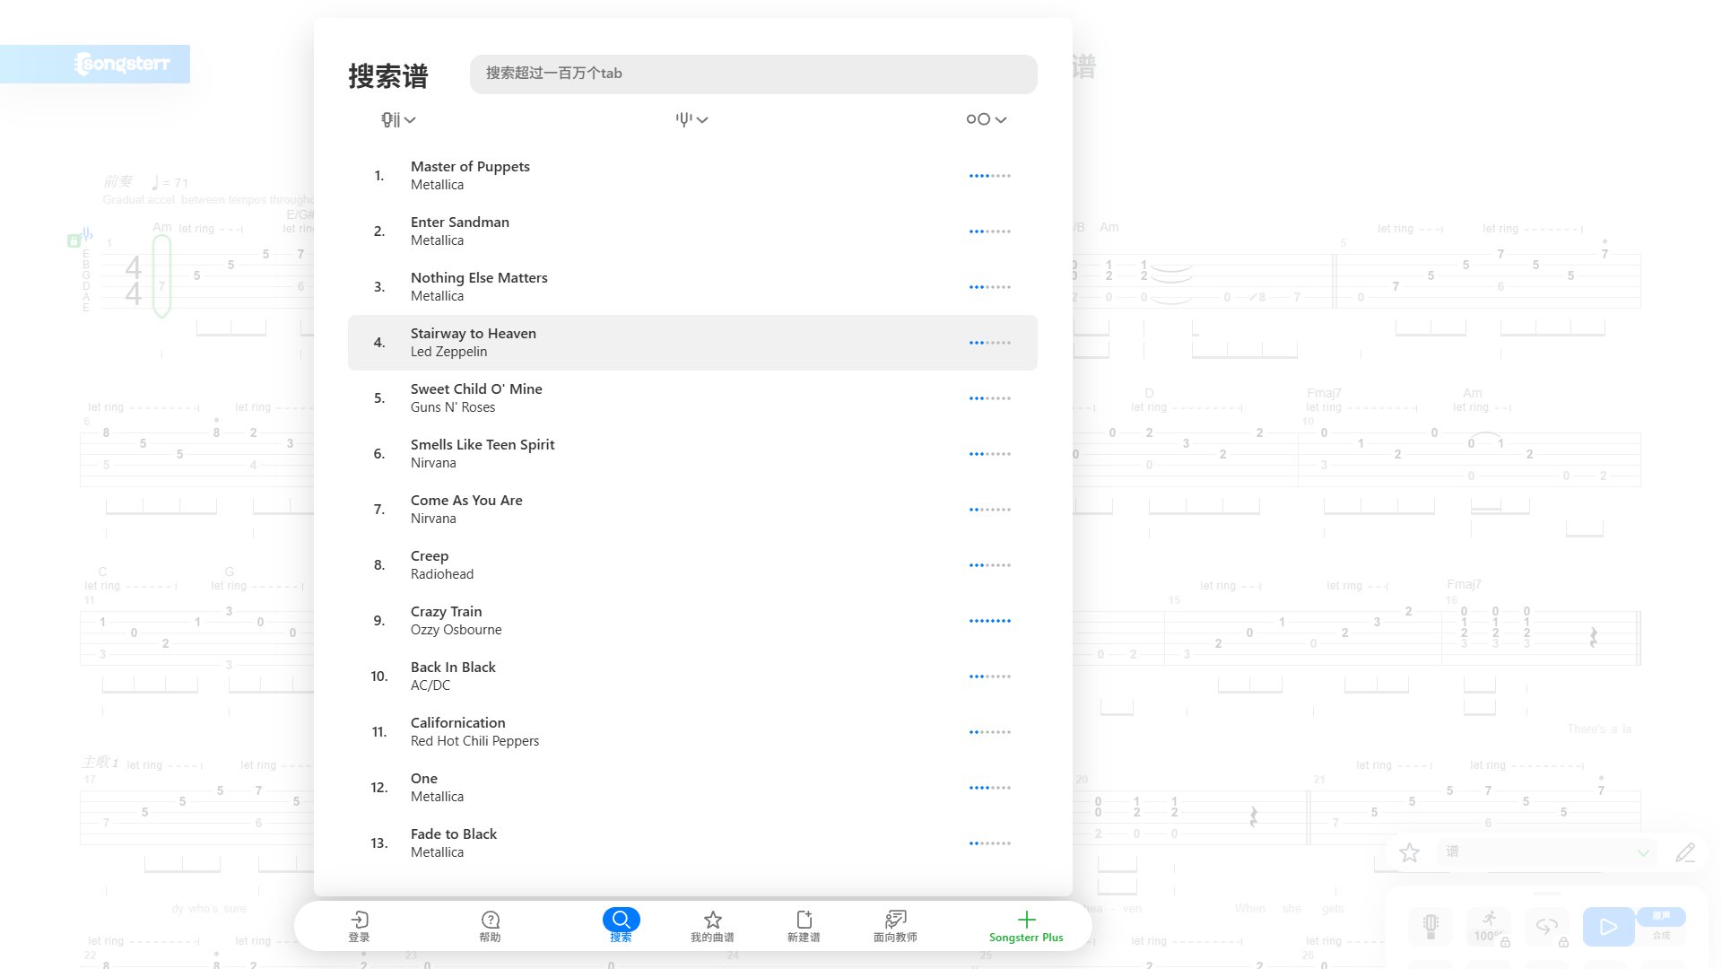The height and width of the screenshot is (969, 1722).
Task: Click the pencil edit icon behind dialog
Action: [x=1685, y=852]
